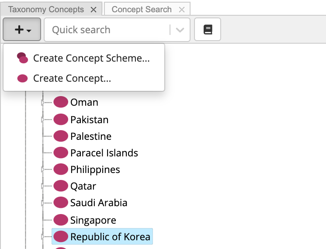Viewport: 326px width, 249px height.
Task: Open the Quick search dropdown arrow
Action: pyautogui.click(x=180, y=30)
